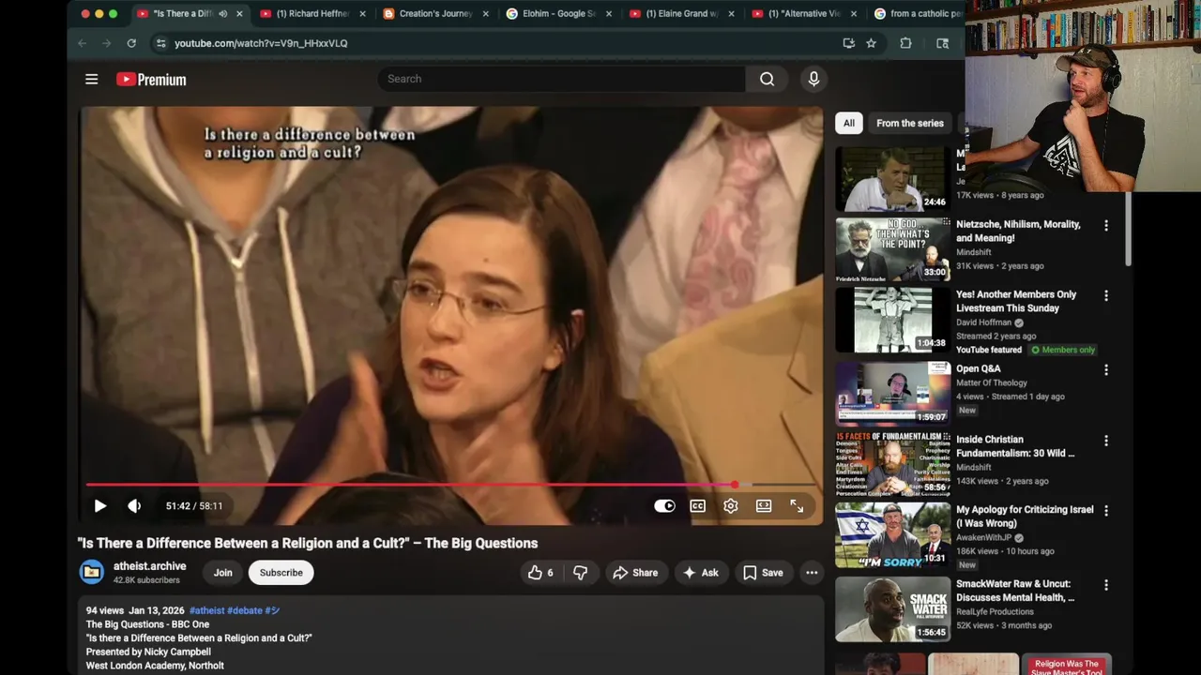The height and width of the screenshot is (675, 1201).
Task: Switch to from a catholic browser tab
Action: tap(917, 14)
